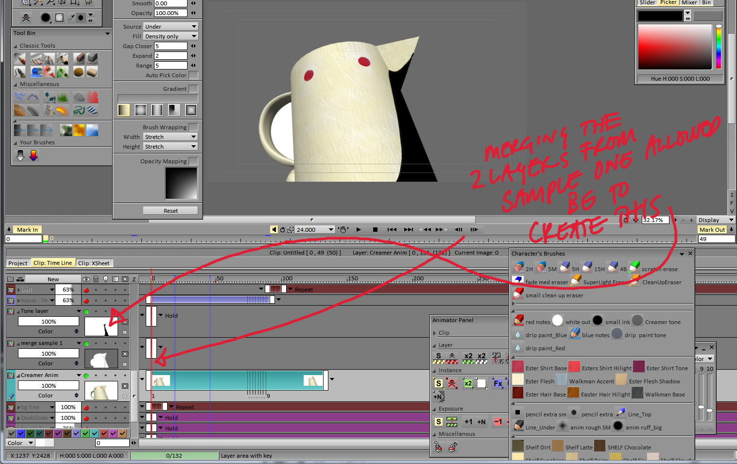Choose the fade med eraser brush
This screenshot has width=737, height=464.
518,281
